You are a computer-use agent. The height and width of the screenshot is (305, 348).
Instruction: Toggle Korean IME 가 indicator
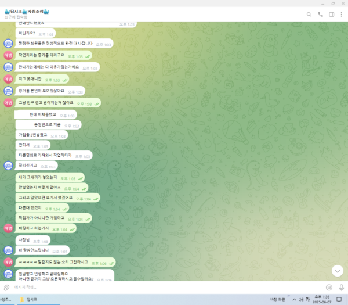(307, 299)
